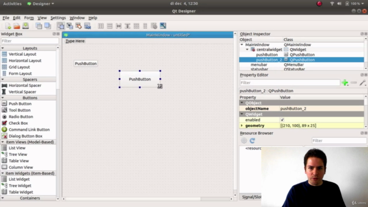Select Command Link Button widget
This screenshot has height=207, width=368.
[x=29, y=129]
